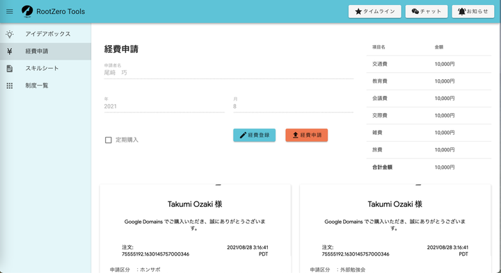The height and width of the screenshot is (273, 501).
Task: Enable the 定期購入 checkbox
Action: [x=109, y=140]
